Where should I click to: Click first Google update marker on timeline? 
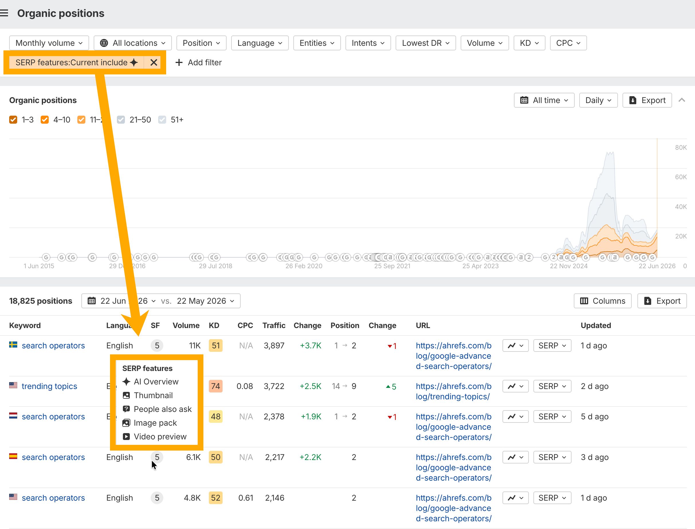point(46,257)
